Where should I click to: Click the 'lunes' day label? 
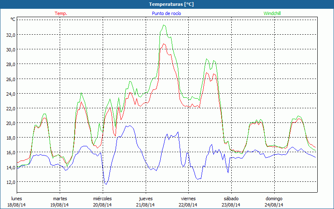click(17, 198)
